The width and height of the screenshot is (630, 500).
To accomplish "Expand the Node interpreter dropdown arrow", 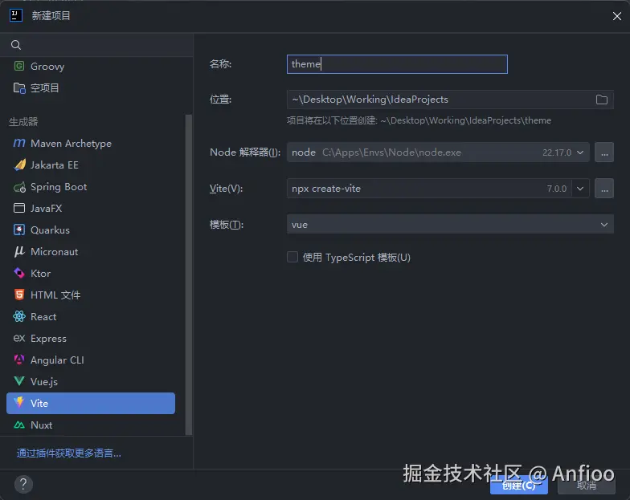I will tap(580, 152).
